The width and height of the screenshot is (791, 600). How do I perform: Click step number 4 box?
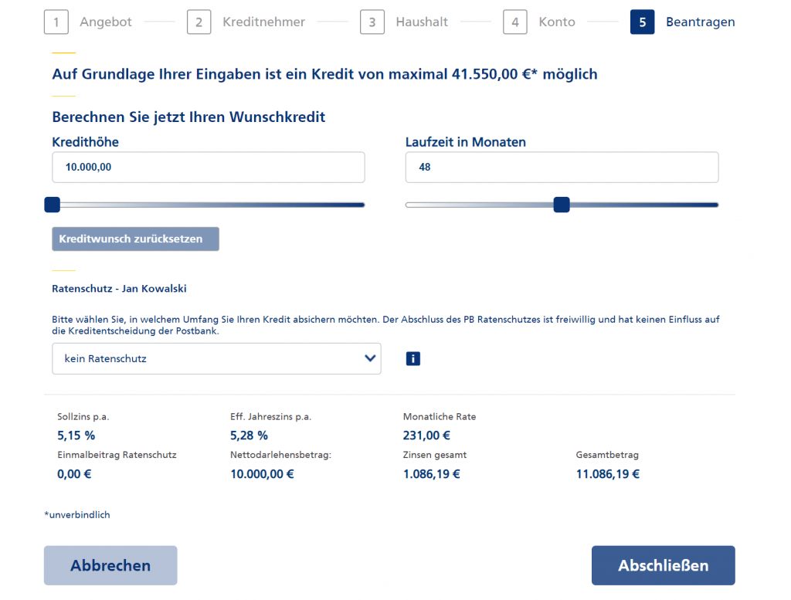click(514, 22)
